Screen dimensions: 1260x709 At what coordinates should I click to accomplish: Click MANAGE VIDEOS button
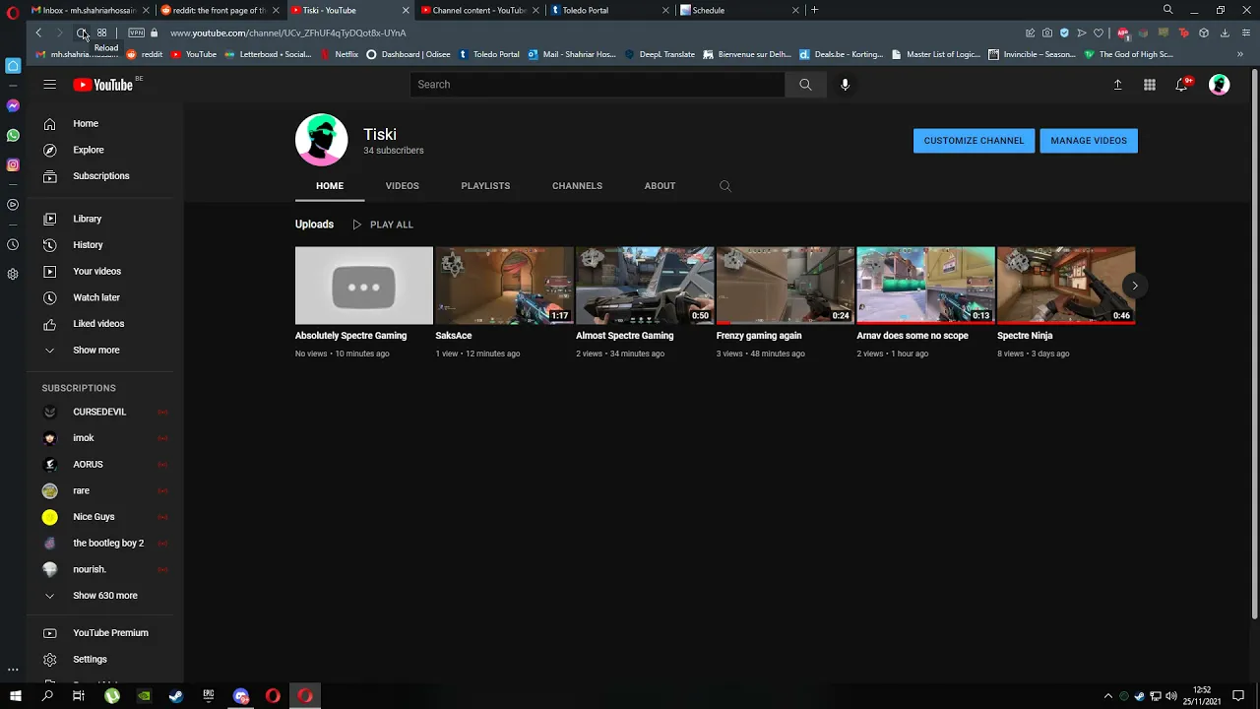(x=1089, y=141)
